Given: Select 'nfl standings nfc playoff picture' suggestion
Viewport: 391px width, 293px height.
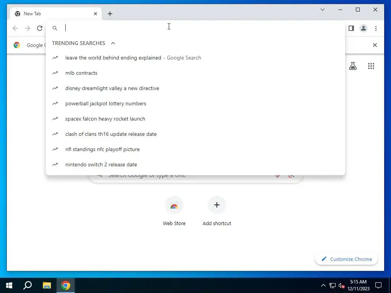Looking at the screenshot, I should [195, 149].
